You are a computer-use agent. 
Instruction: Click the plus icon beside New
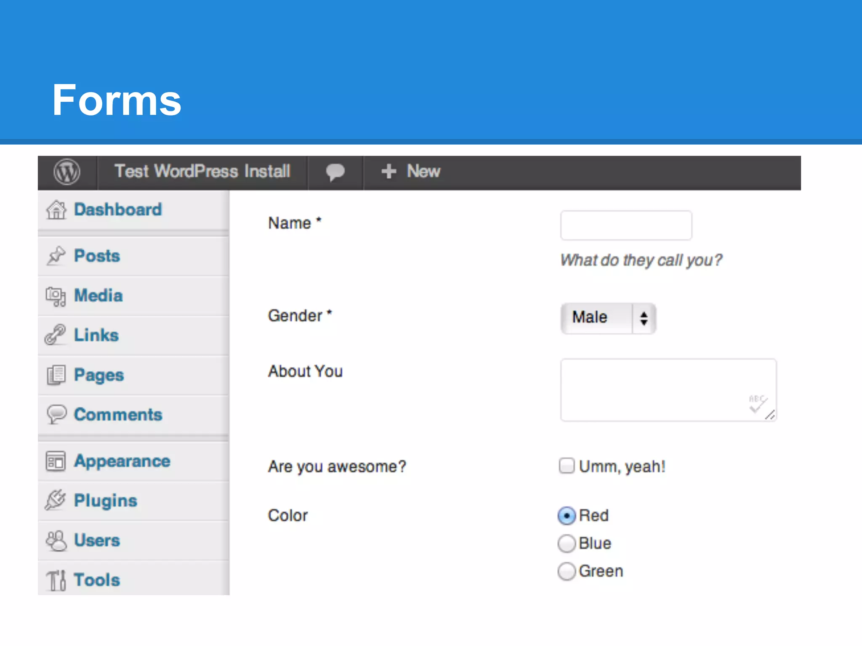[x=388, y=172]
